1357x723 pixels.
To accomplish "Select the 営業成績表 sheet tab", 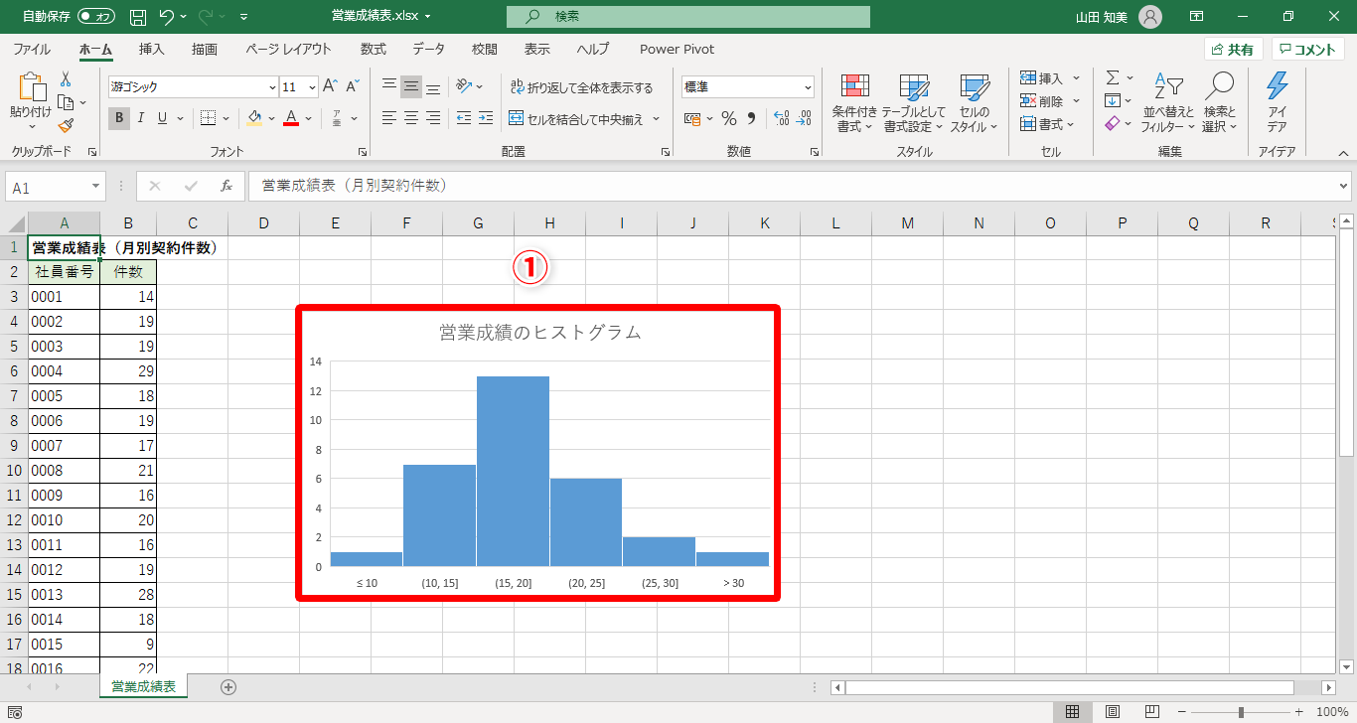I will point(144,686).
